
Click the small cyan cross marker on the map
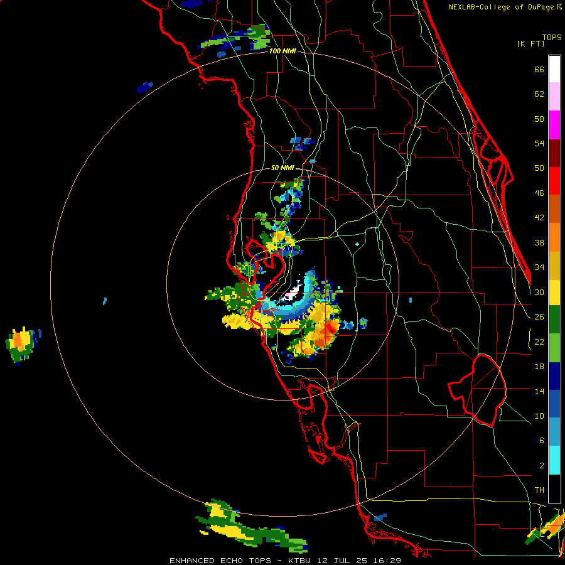pos(357,244)
